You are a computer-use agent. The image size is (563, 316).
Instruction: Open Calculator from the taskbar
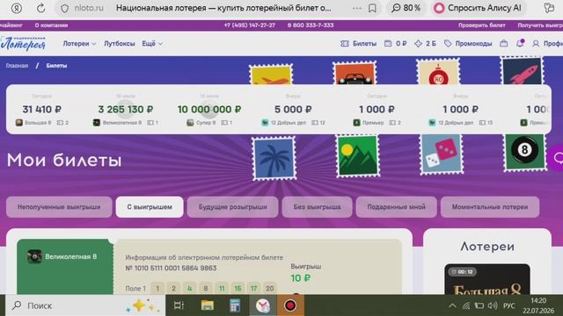[x=235, y=305]
